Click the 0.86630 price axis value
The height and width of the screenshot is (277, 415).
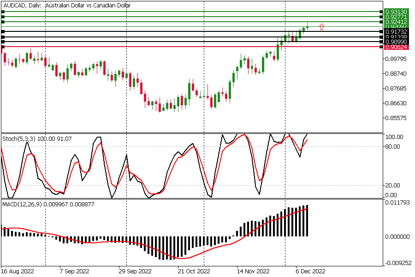click(396, 103)
